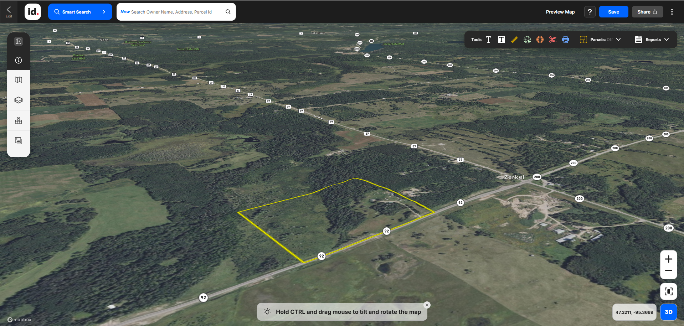Open the globe selection tool
The height and width of the screenshot is (326, 684).
click(x=527, y=40)
